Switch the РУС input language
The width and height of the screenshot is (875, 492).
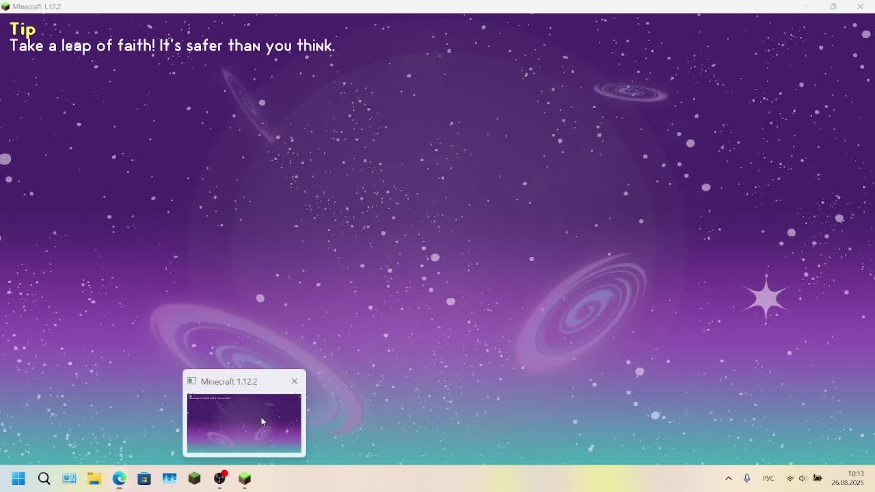tap(768, 478)
